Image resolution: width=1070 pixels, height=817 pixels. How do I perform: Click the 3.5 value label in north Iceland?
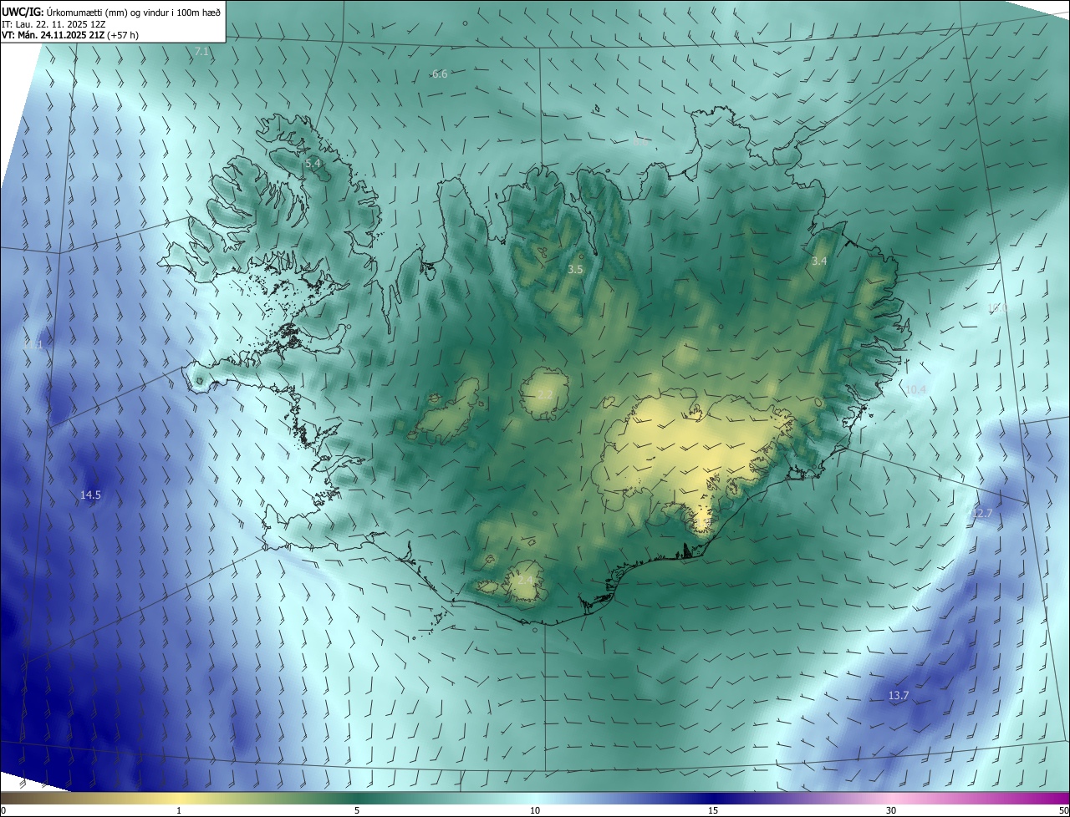coord(575,270)
